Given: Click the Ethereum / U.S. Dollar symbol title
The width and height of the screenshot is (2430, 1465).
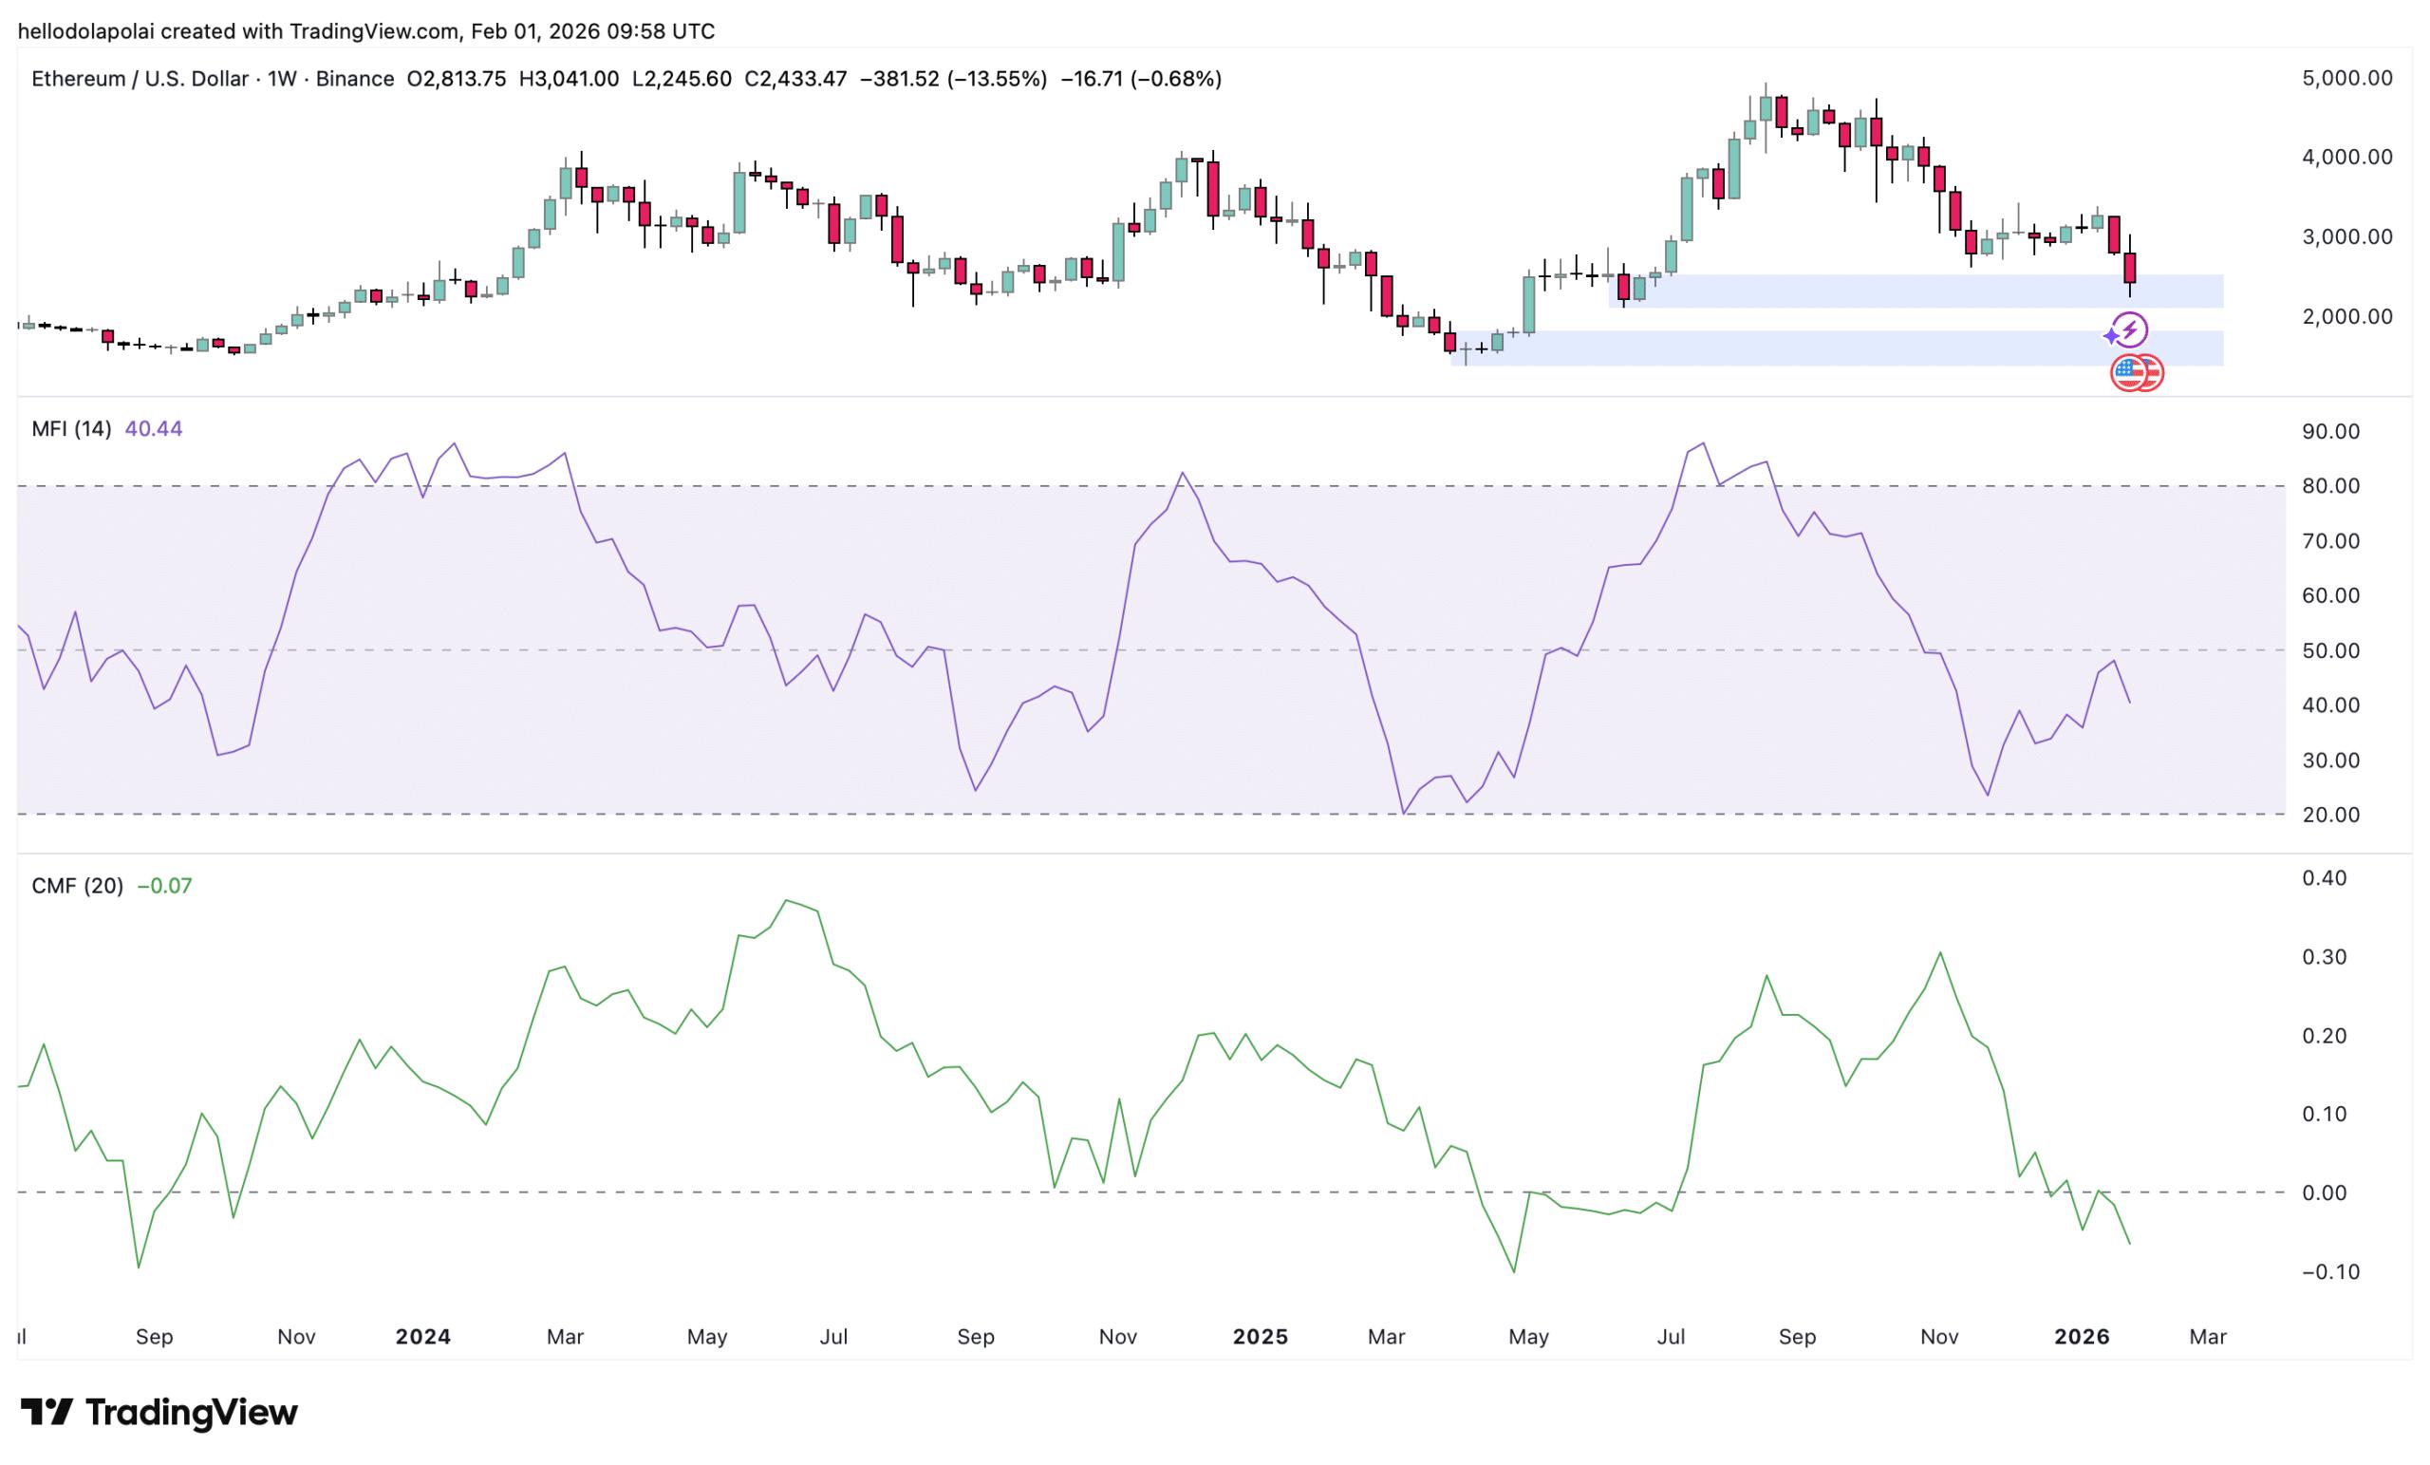Looking at the screenshot, I should point(139,79).
